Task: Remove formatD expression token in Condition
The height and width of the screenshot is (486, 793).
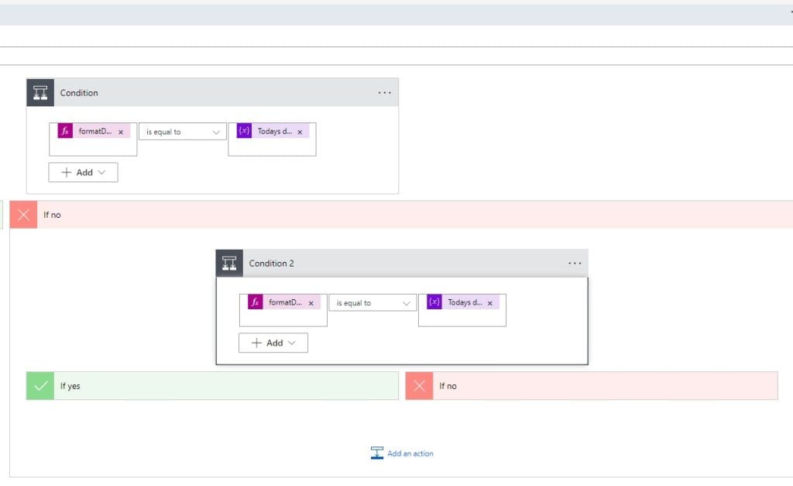Action: pyautogui.click(x=121, y=132)
